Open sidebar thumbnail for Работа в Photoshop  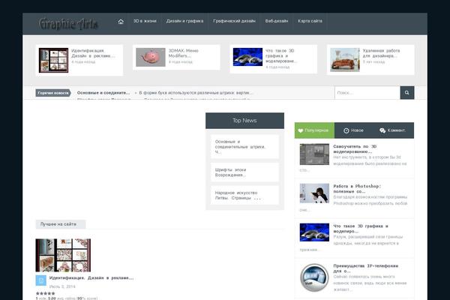tap(314, 193)
